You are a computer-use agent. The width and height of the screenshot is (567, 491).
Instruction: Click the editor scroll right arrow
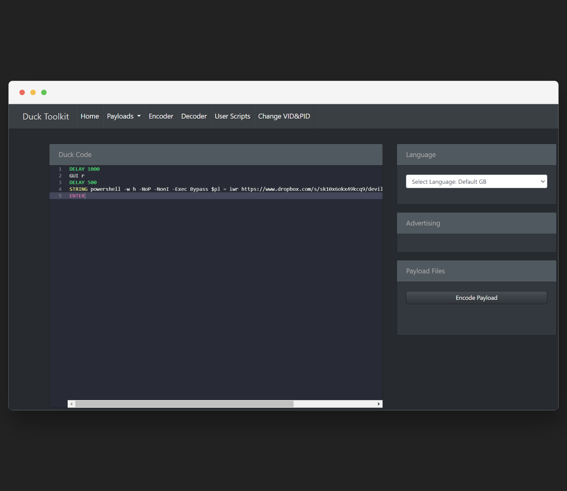pyautogui.click(x=379, y=404)
